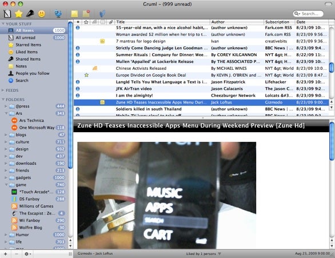Toggle unread dot on 55-year-old man article
335x258 pixels.
(78, 27)
